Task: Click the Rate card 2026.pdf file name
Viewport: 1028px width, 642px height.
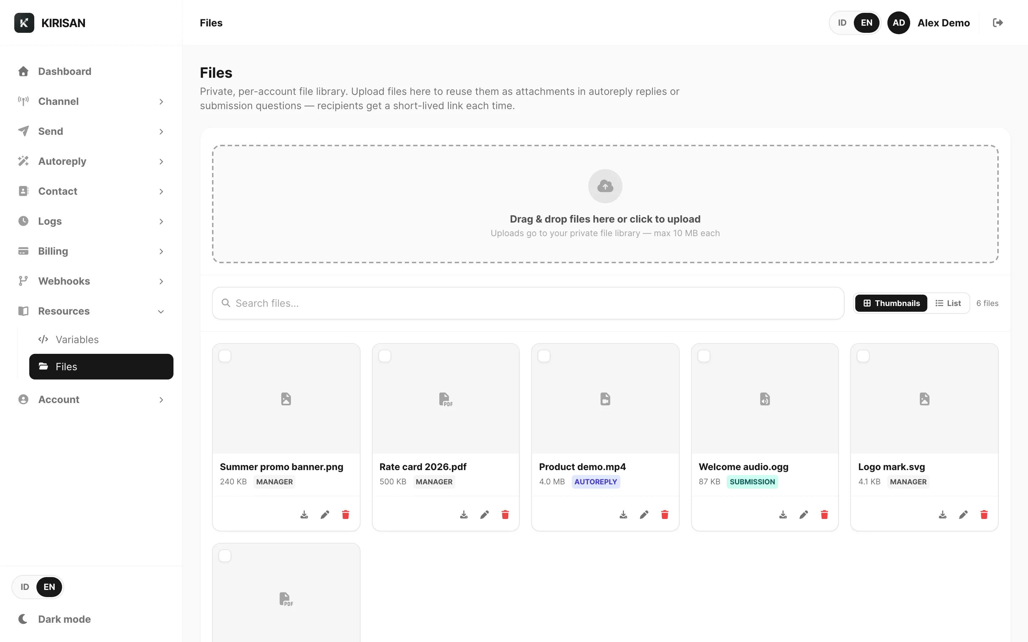Action: click(423, 467)
